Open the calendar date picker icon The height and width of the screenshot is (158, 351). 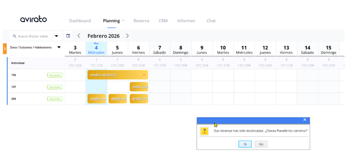click(68, 36)
